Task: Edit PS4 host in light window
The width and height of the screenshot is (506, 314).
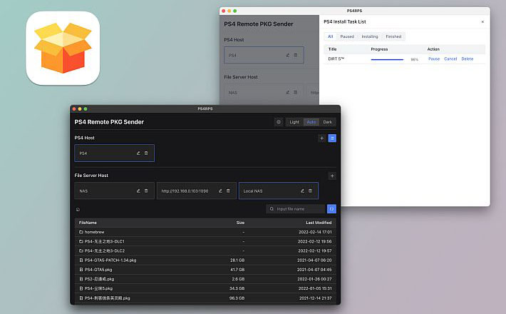Action: (x=287, y=55)
